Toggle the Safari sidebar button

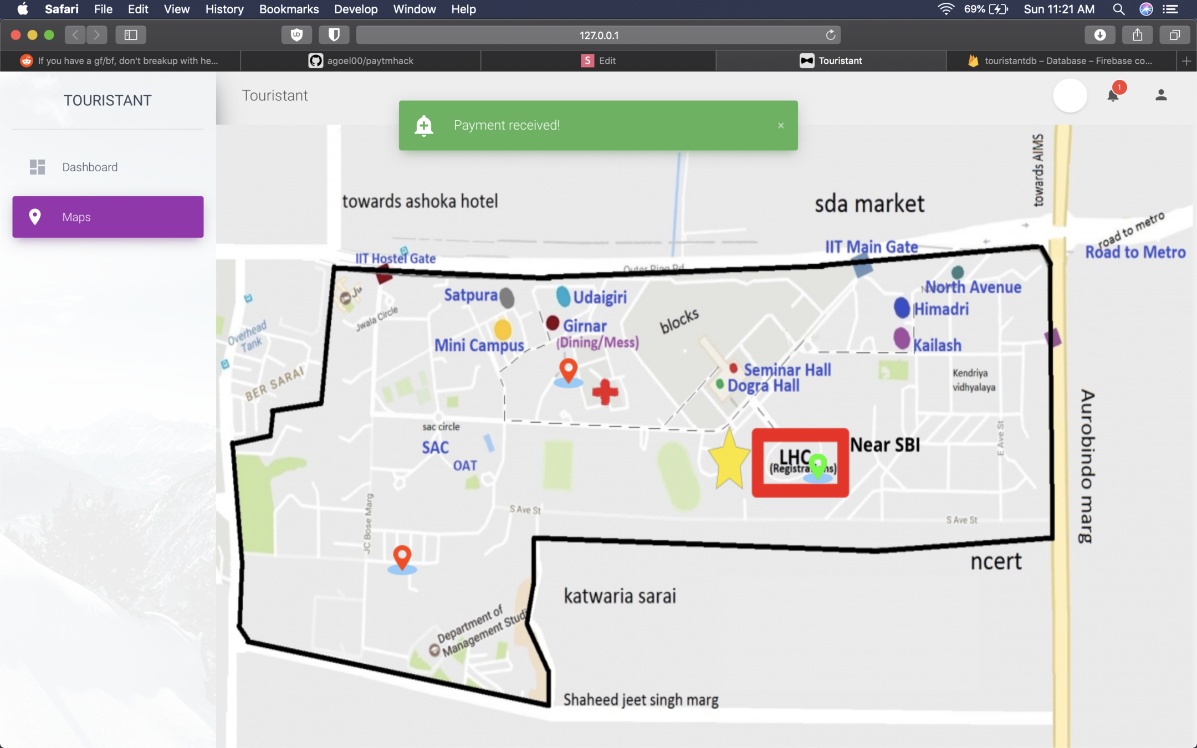point(131,35)
